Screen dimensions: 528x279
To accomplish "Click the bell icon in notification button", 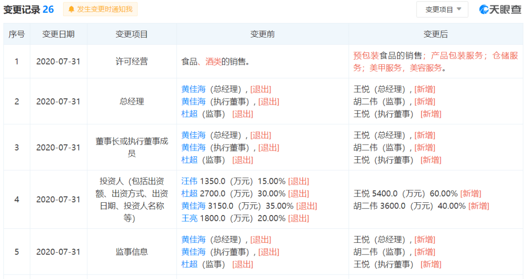I will click(71, 9).
